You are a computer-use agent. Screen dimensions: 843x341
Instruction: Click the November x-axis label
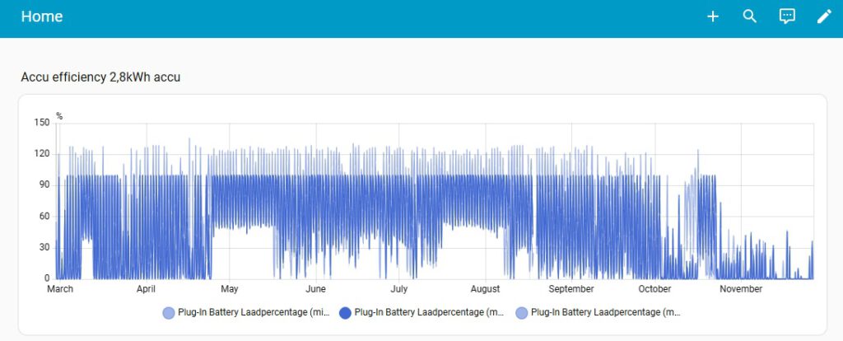click(741, 289)
